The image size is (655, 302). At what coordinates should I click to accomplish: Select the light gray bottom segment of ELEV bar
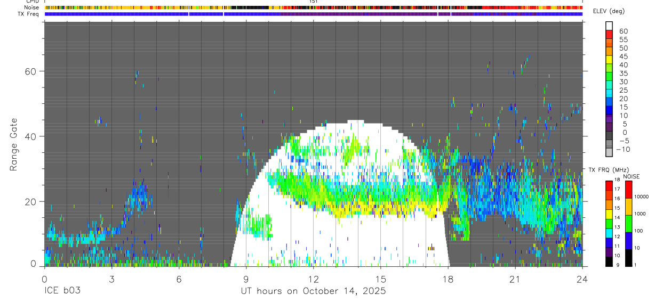coord(609,152)
